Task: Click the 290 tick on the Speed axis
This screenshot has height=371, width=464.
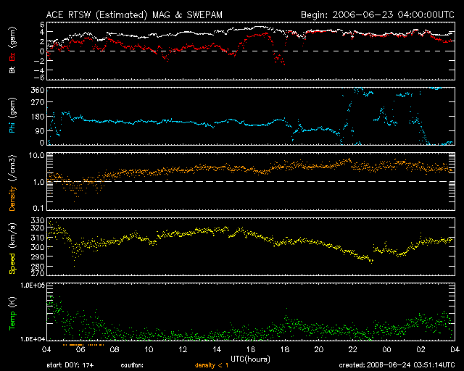Action: click(x=38, y=257)
